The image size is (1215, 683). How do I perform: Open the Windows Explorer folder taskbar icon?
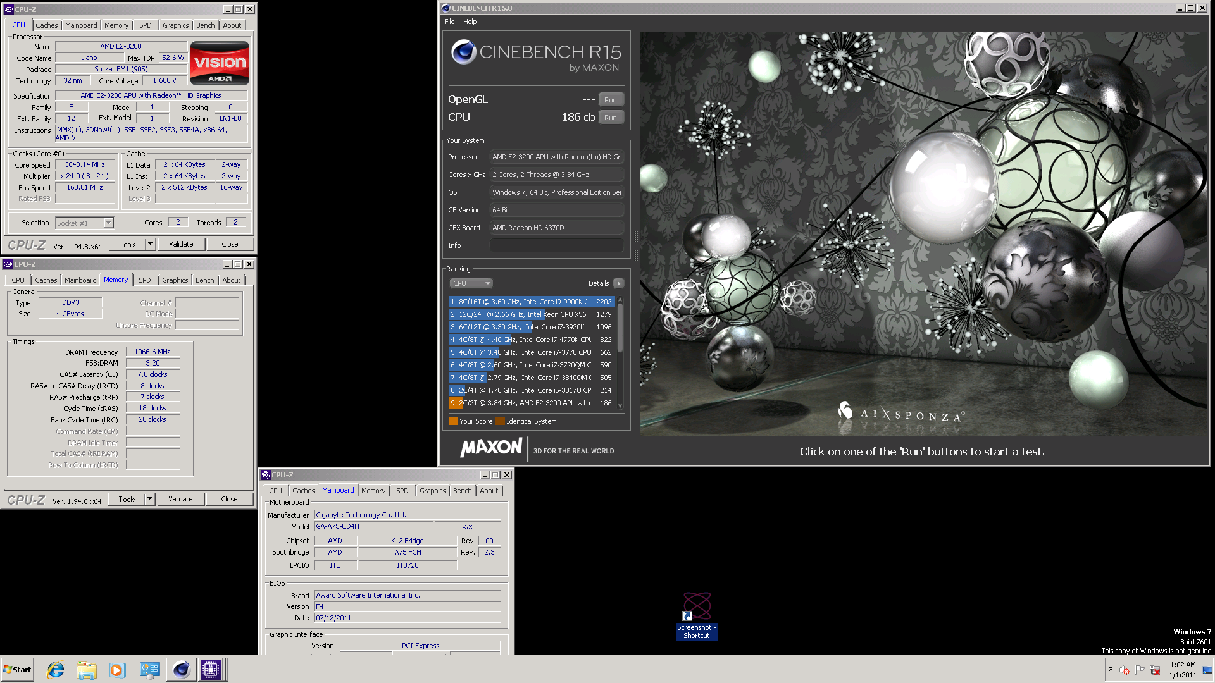[87, 670]
